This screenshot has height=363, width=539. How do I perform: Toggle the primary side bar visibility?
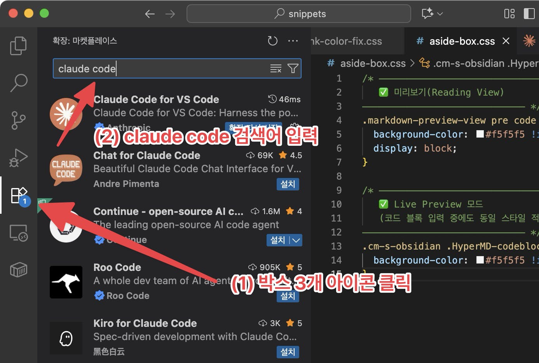tap(529, 14)
